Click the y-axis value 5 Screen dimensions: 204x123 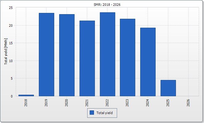pos(12,78)
